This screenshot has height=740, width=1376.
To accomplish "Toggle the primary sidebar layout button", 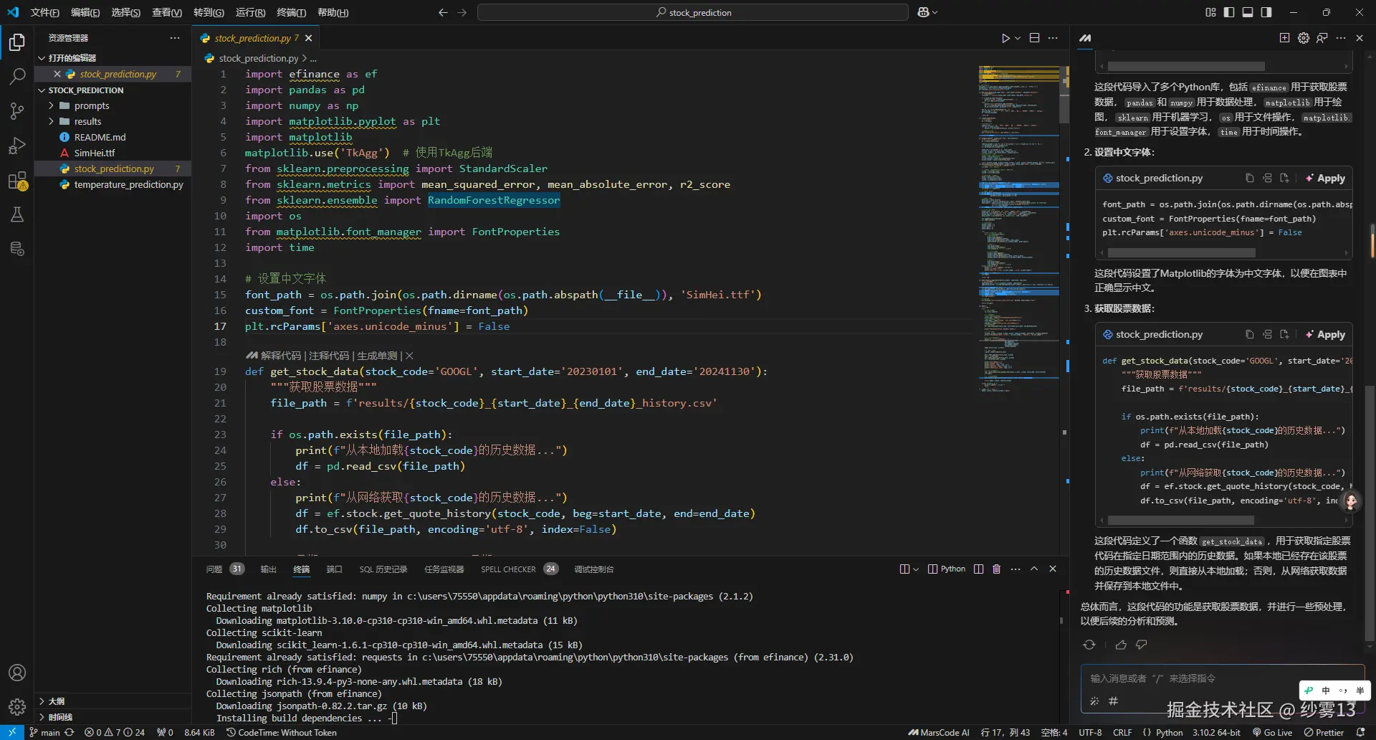I will [x=1229, y=12].
